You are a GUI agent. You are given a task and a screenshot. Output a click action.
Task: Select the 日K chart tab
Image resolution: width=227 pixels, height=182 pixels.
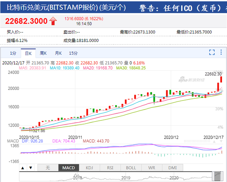(x=28, y=53)
